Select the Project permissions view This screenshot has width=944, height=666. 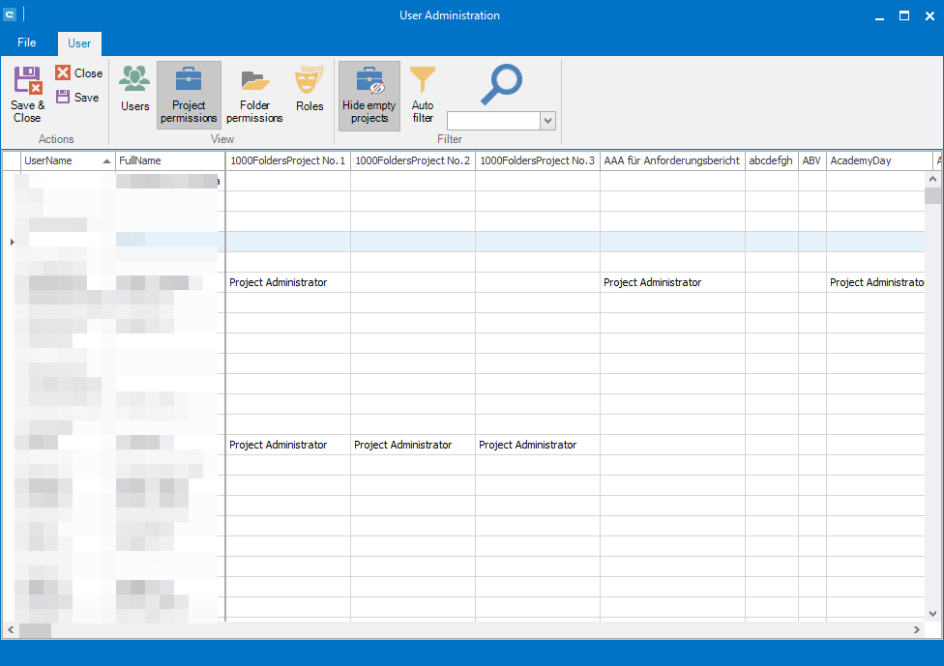189,95
